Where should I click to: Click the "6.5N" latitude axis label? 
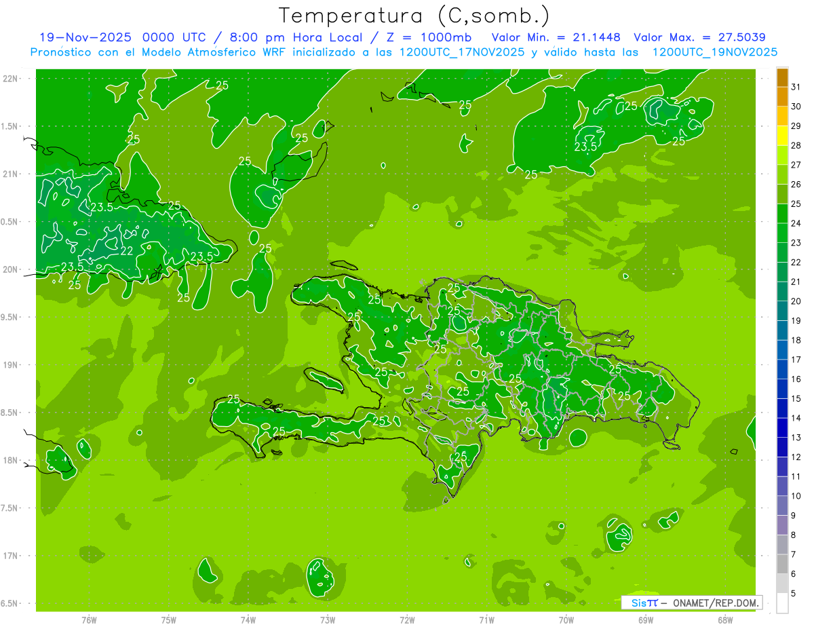click(x=9, y=603)
